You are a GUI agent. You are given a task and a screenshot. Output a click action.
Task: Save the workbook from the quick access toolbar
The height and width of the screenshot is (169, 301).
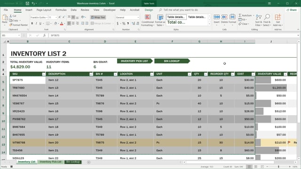pos(27,3)
